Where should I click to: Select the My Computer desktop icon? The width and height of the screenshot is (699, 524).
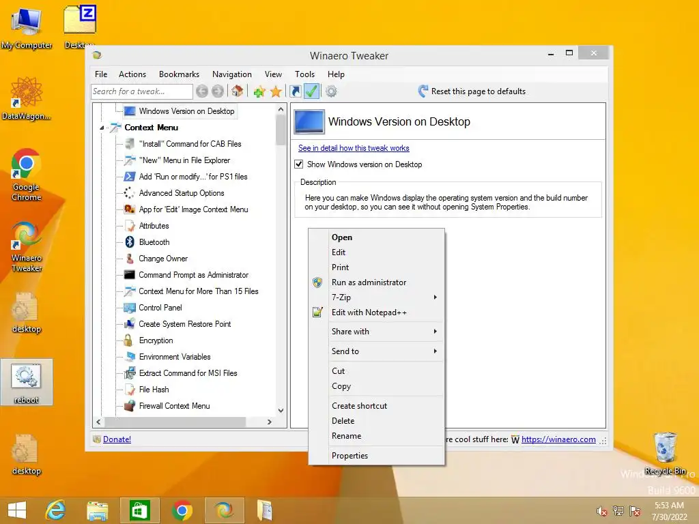pyautogui.click(x=27, y=27)
